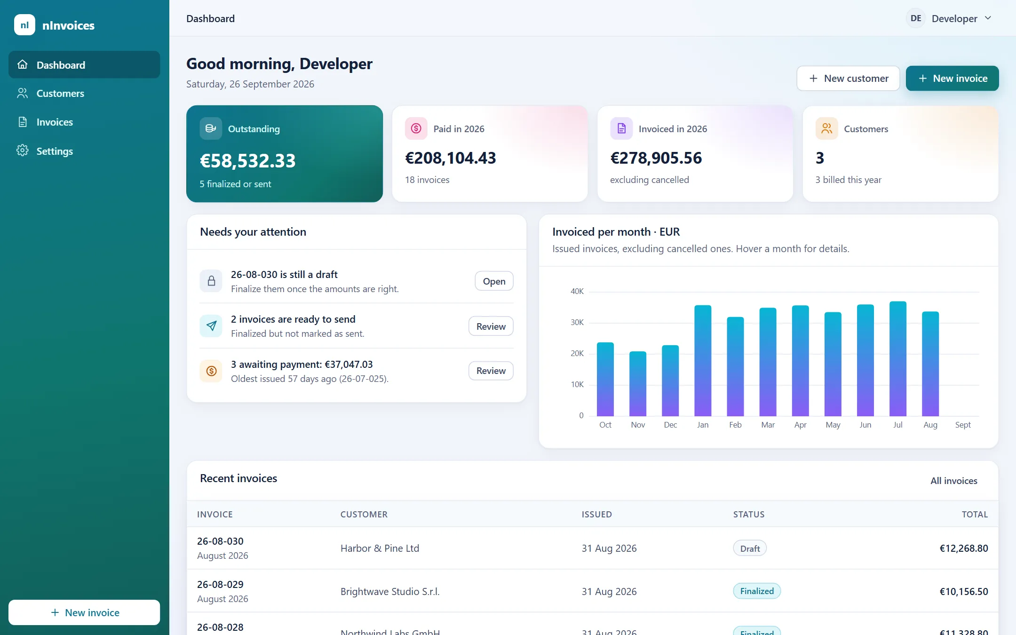Viewport: 1016px width, 635px height.
Task: Open the All invoices link
Action: 954,481
